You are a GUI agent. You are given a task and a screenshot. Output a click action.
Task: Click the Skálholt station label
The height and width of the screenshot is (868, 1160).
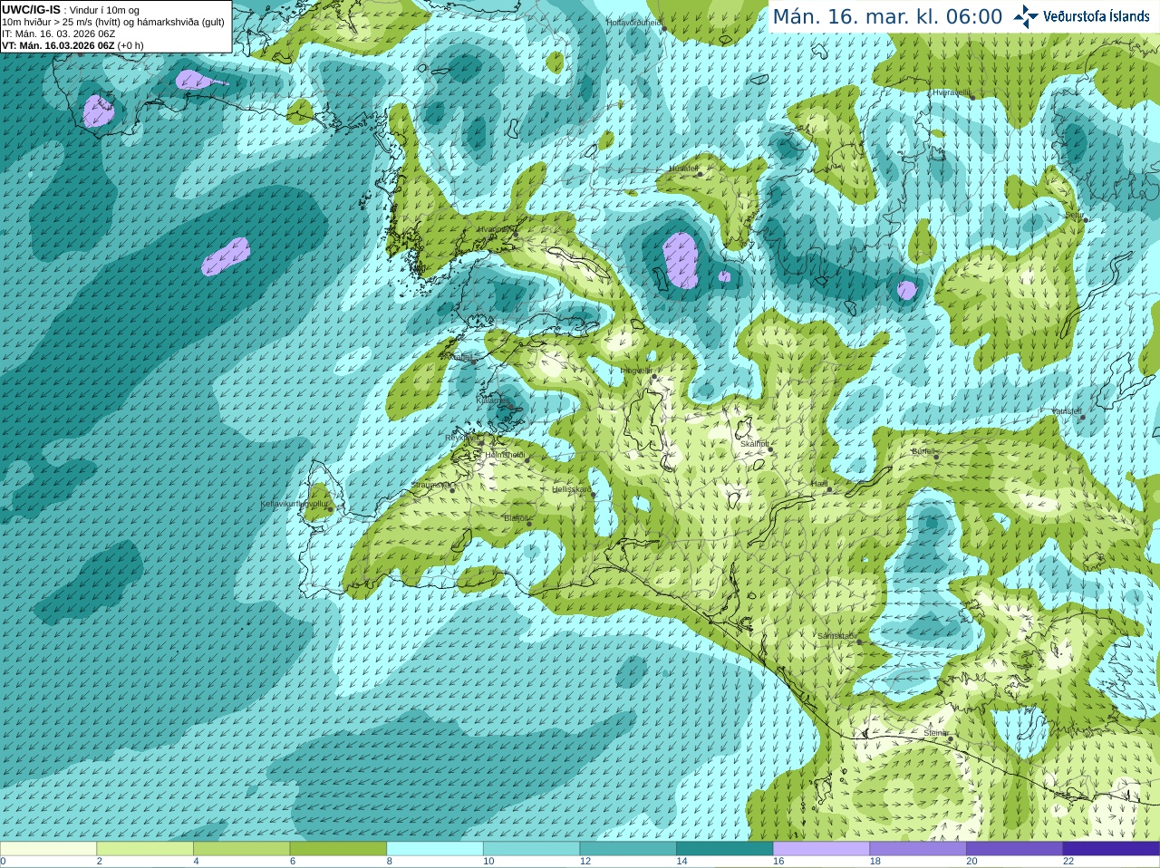754,444
